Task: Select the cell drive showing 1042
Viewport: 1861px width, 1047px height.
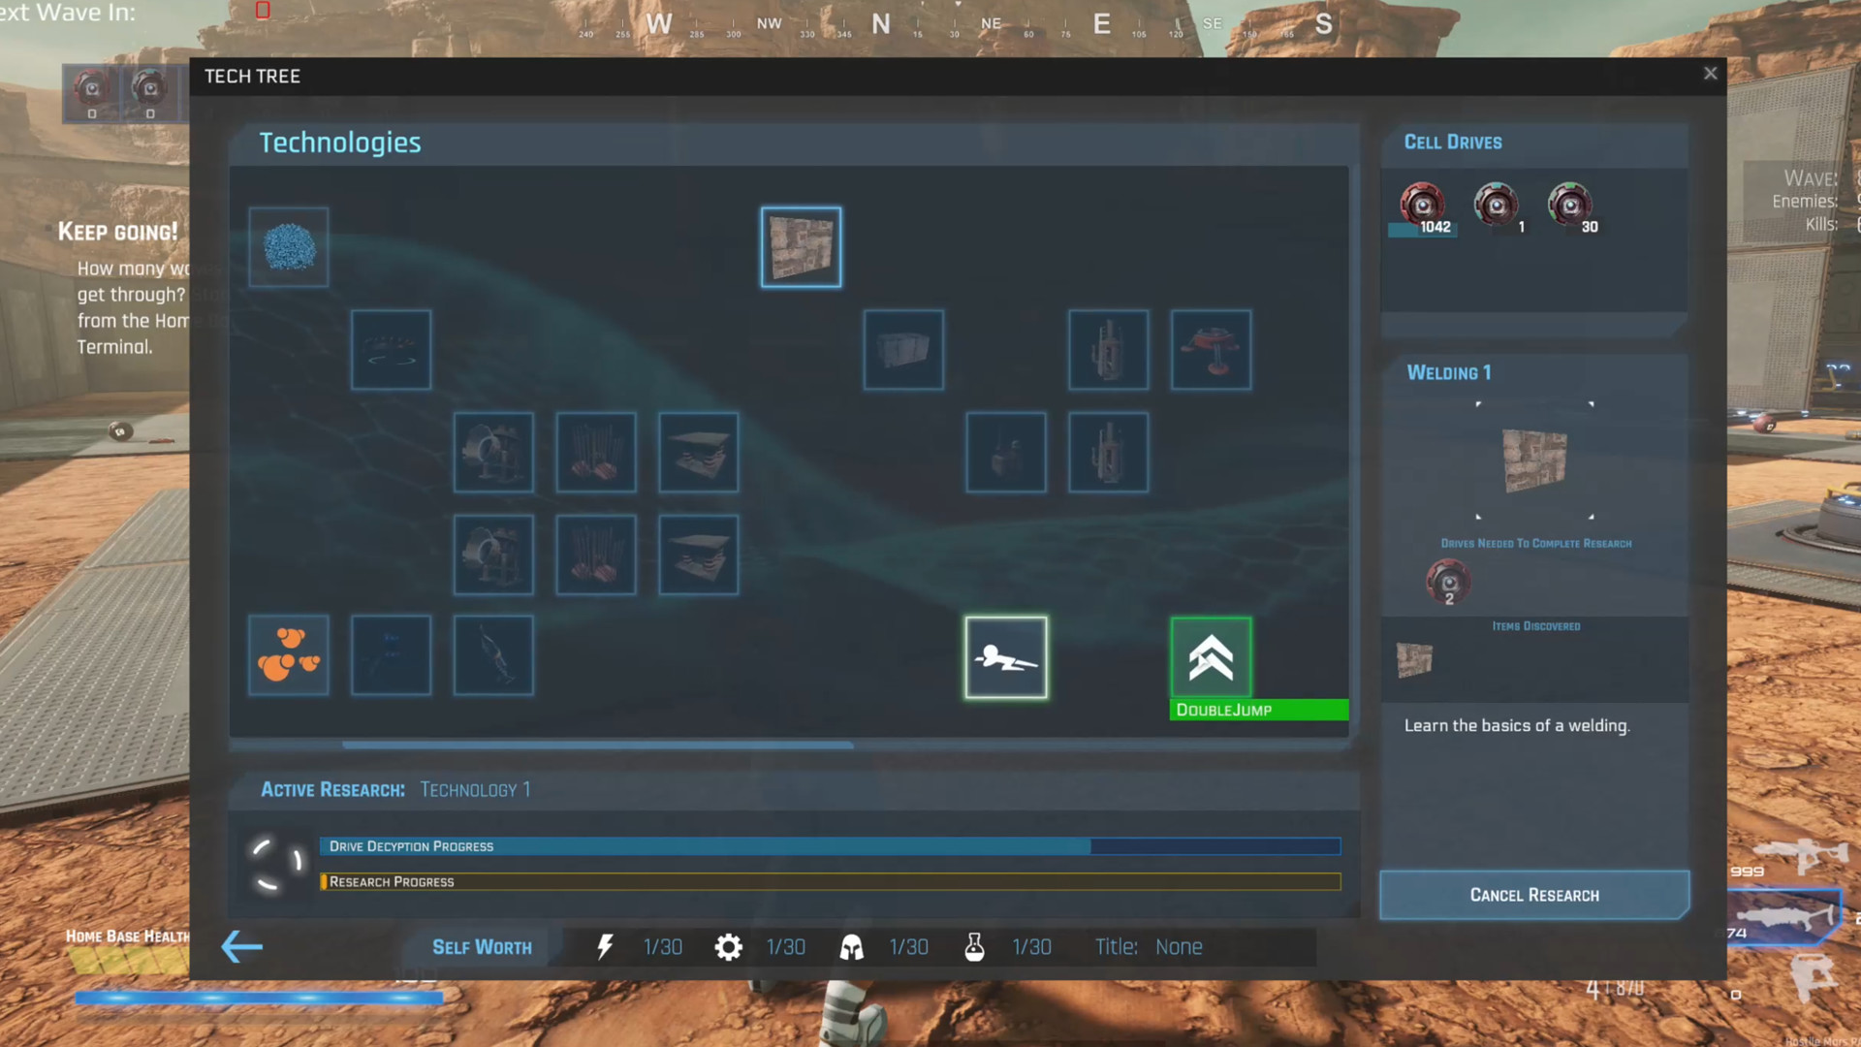Action: pos(1423,204)
